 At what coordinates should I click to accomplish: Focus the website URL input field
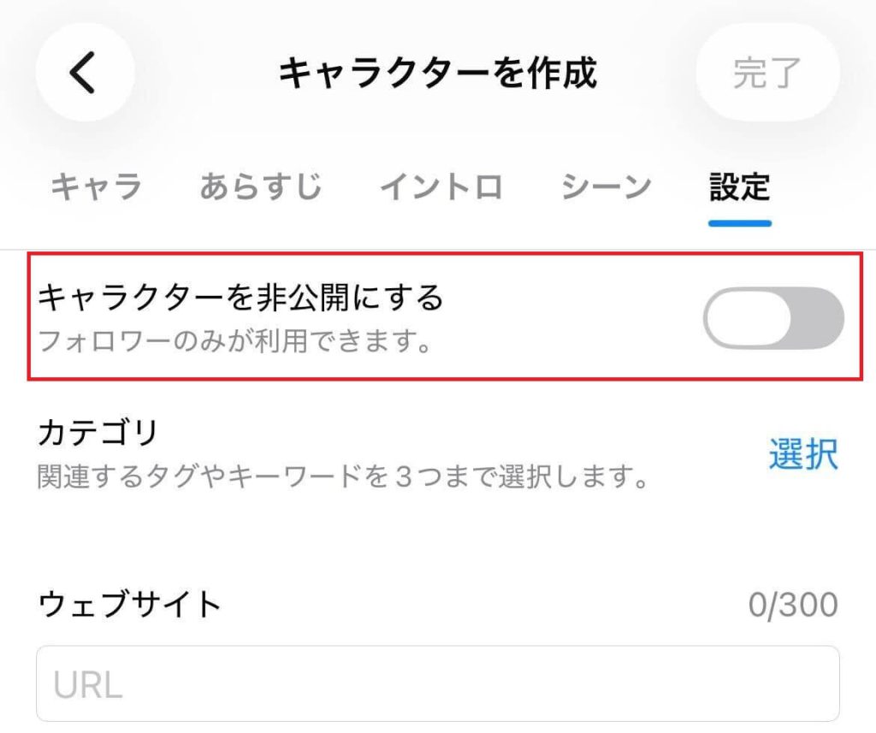click(437, 683)
